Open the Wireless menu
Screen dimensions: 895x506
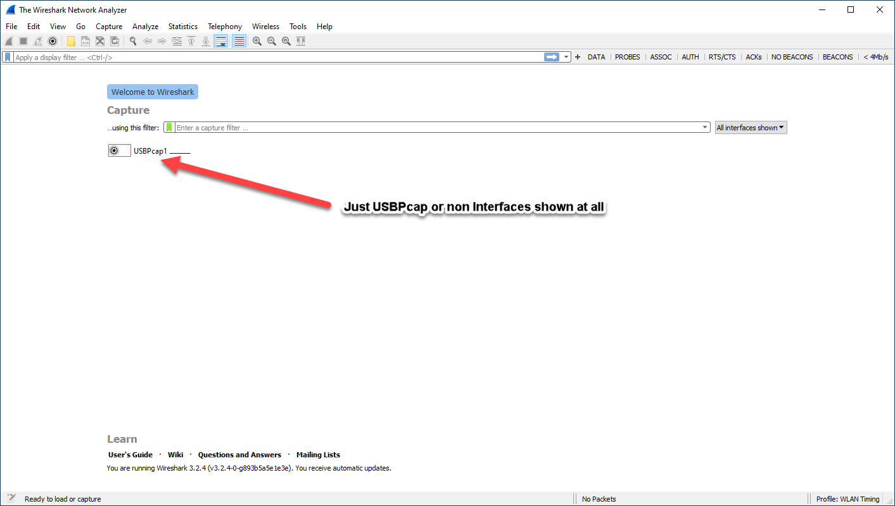[x=265, y=27]
